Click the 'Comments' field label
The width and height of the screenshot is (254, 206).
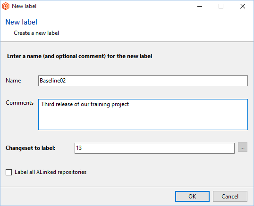coord(20,103)
